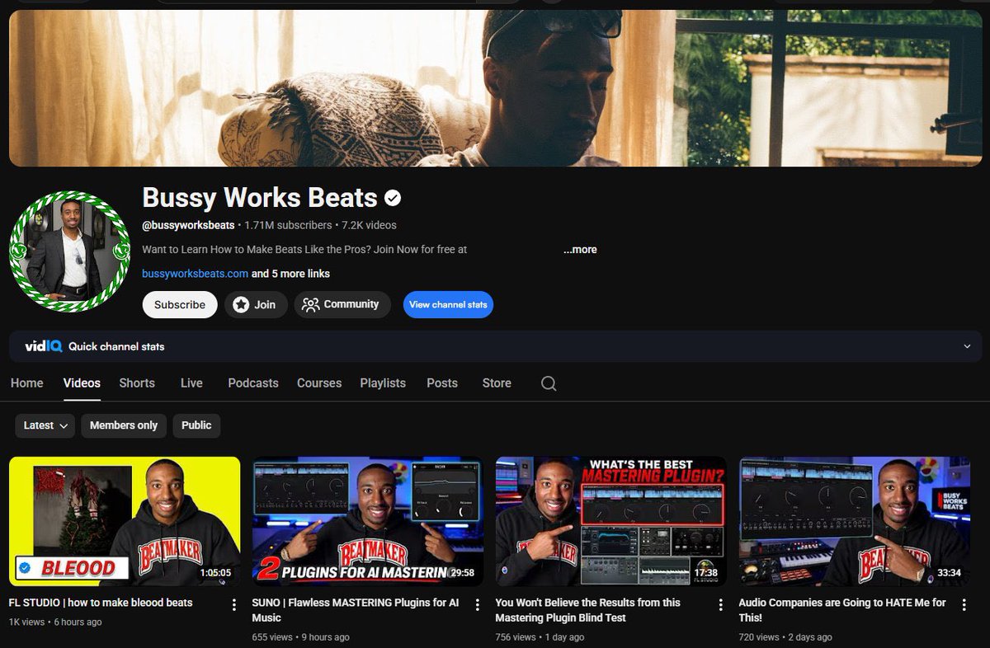Click the @bussyworksbeats handle text

tap(188, 225)
